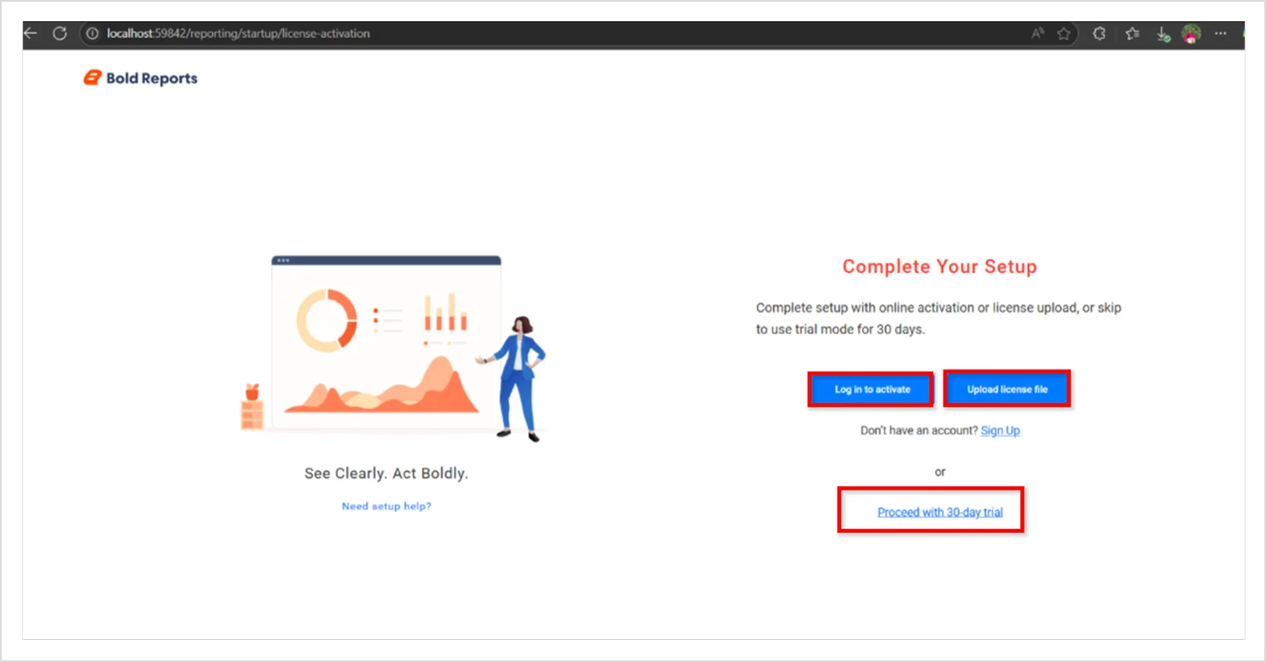Viewport: 1266px width, 662px height.
Task: Click the Log in to activate button
Action: click(870, 389)
